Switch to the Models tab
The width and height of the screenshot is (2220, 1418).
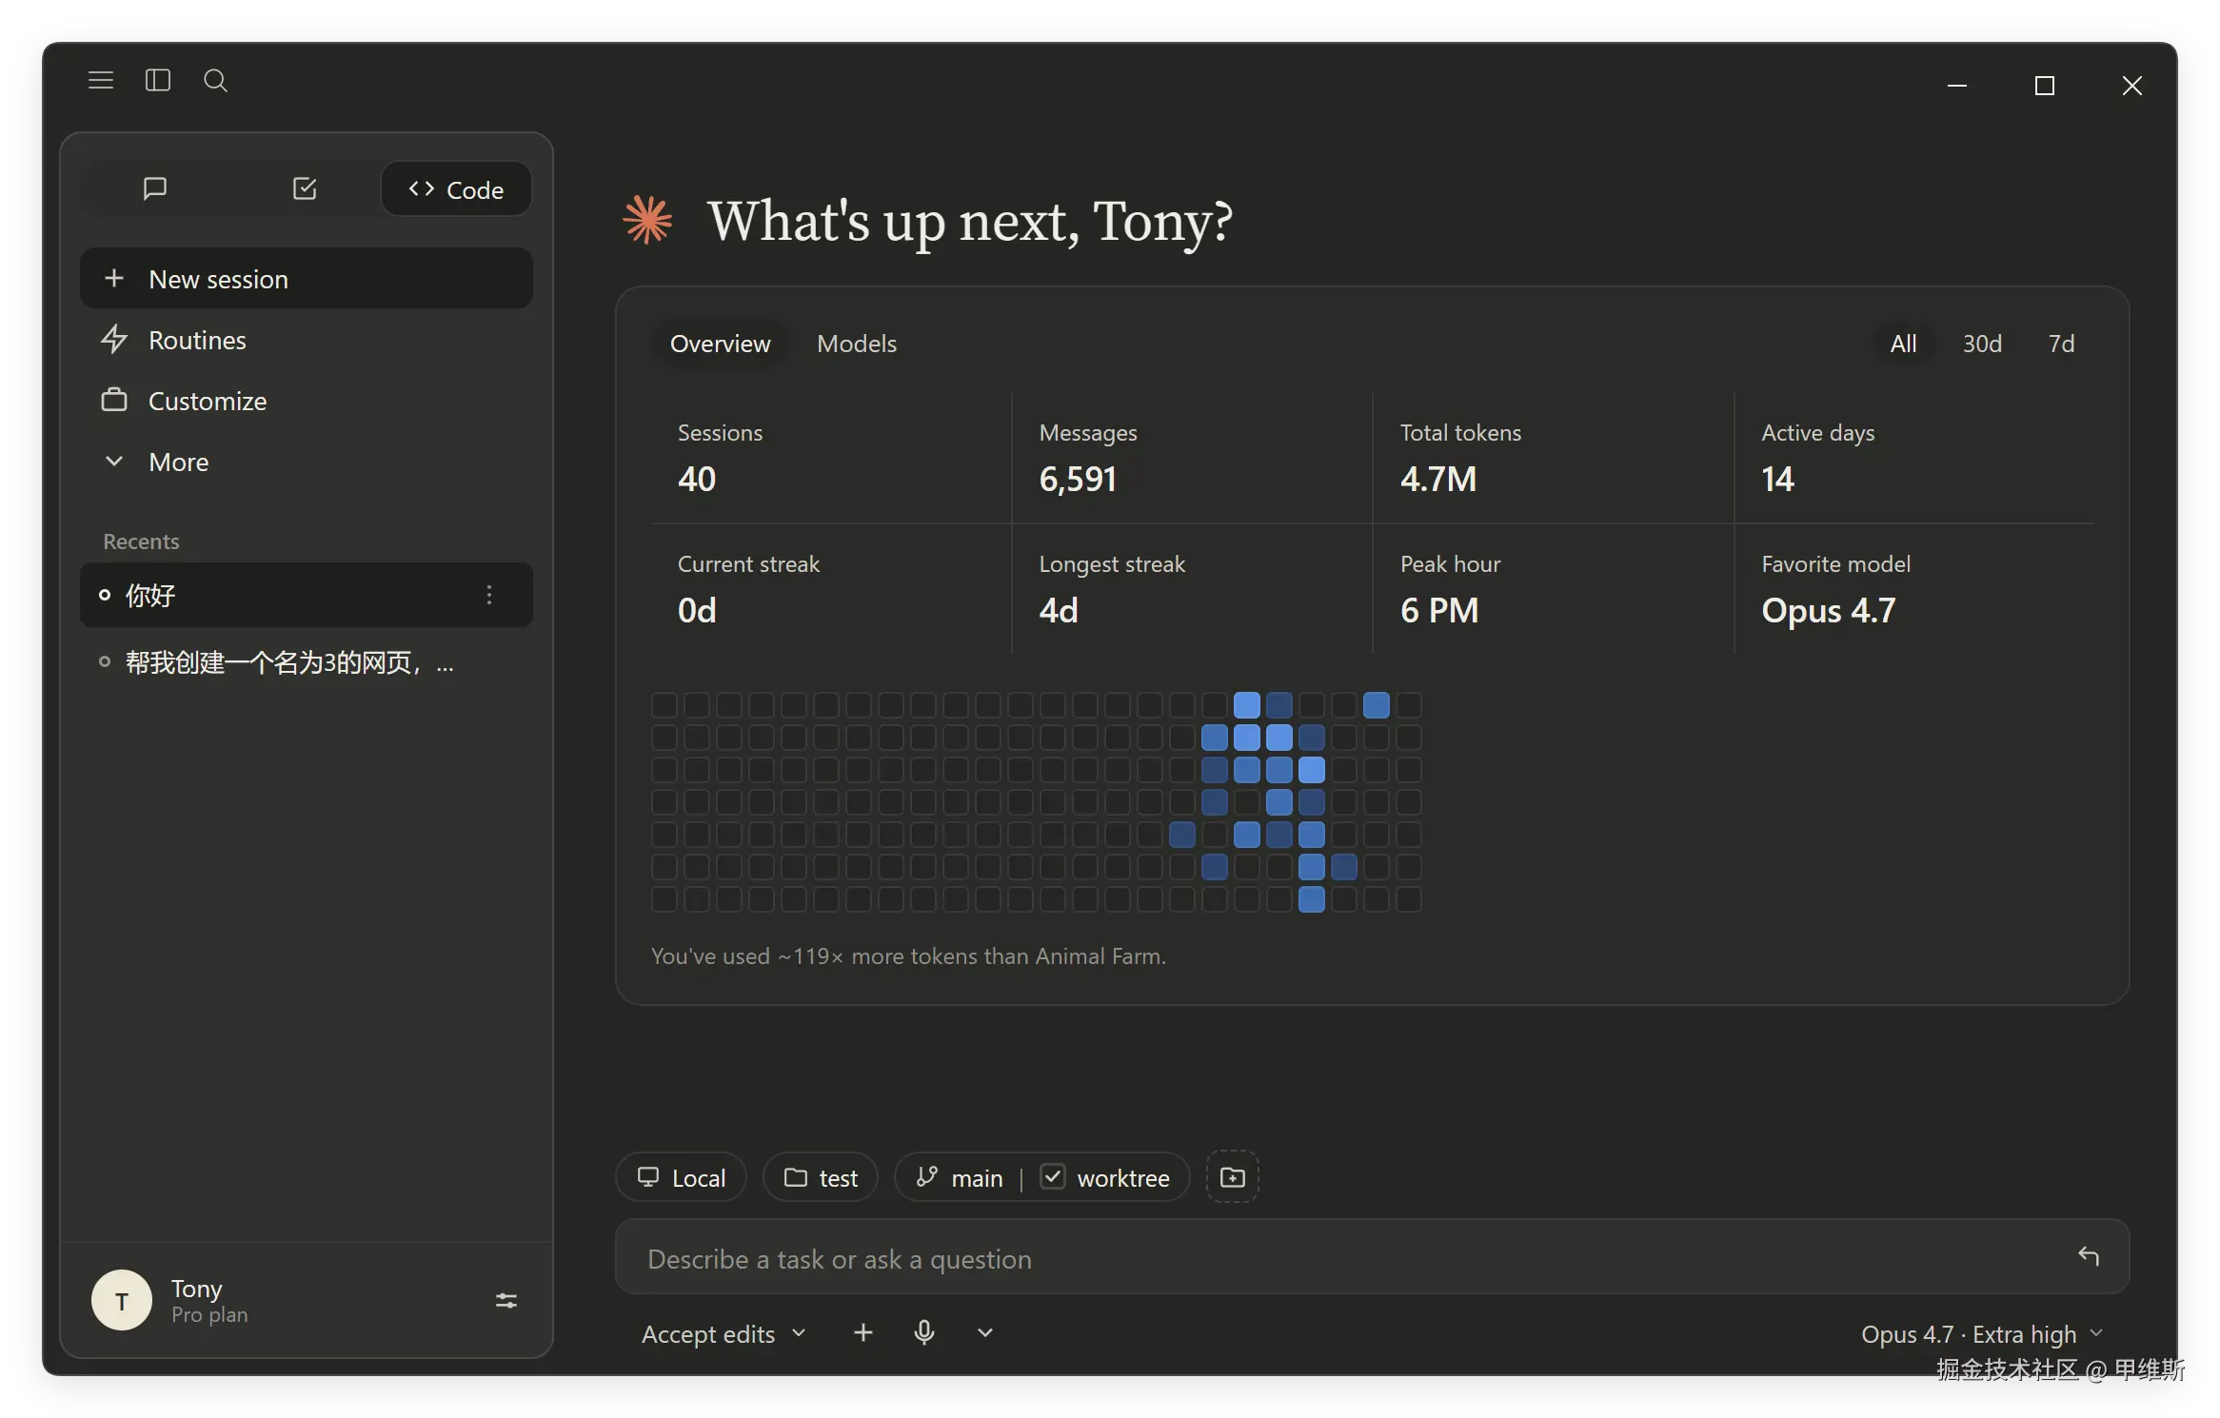(857, 344)
